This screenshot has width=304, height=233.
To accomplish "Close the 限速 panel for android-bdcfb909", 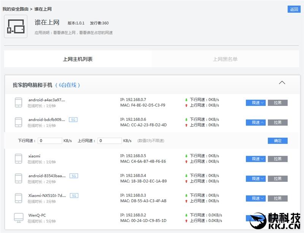I will 255,122.
